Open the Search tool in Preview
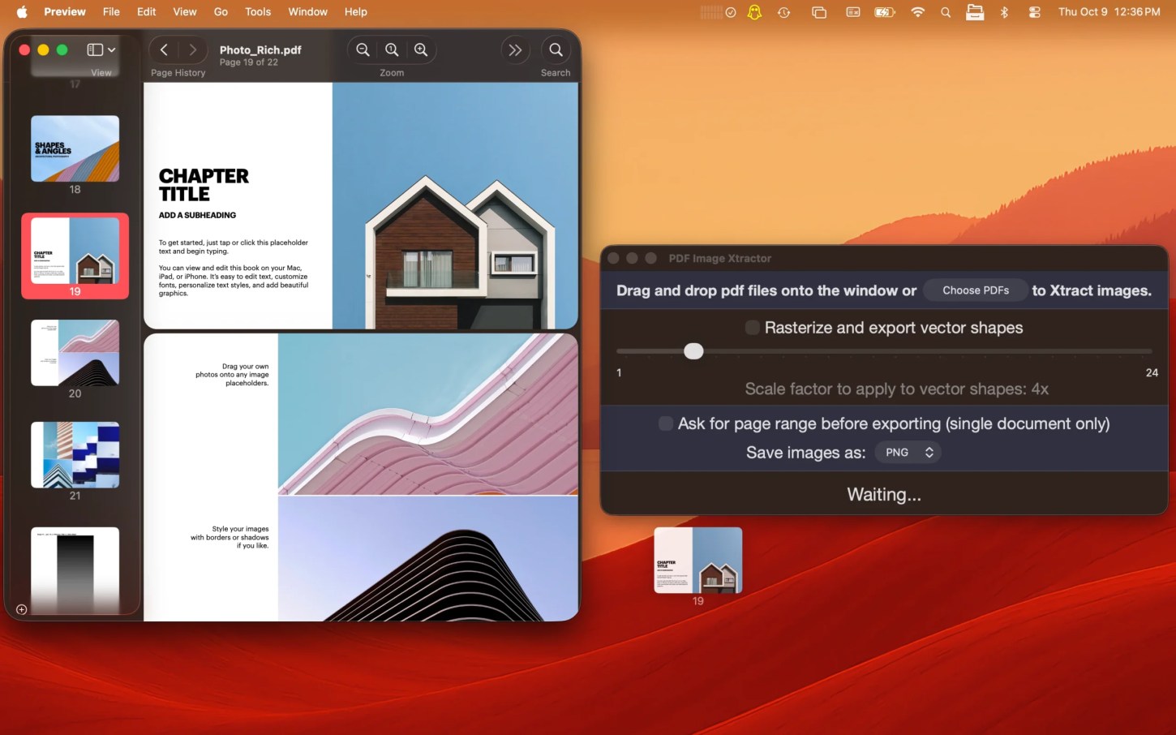Image resolution: width=1176 pixels, height=735 pixels. click(556, 50)
